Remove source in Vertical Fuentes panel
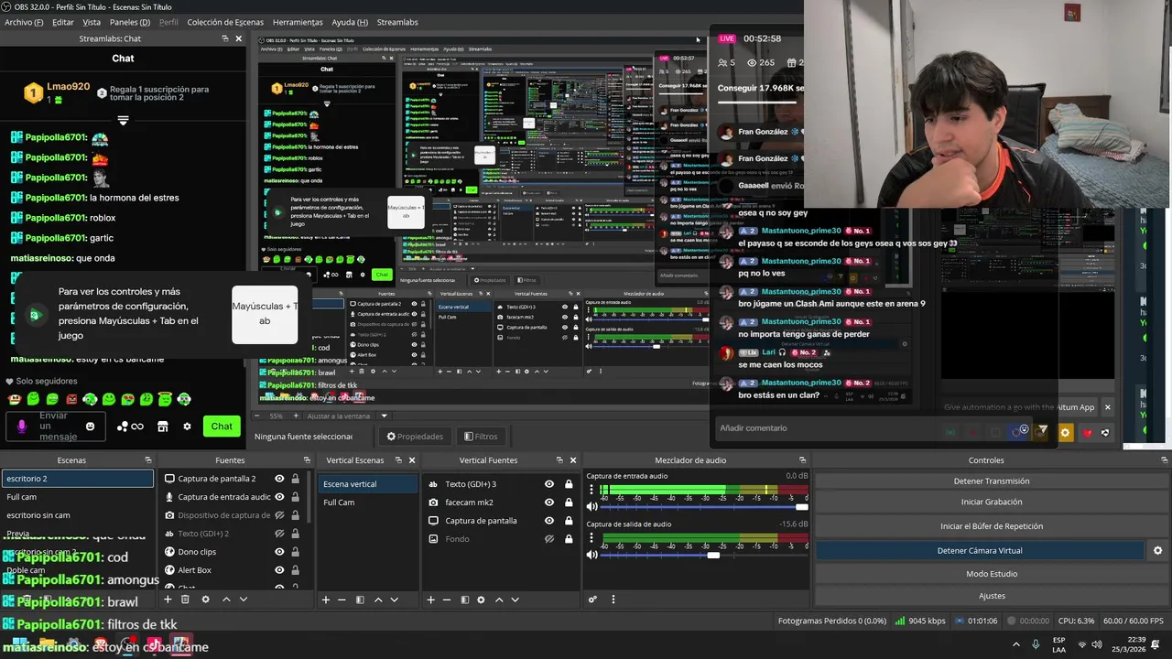 pyautogui.click(x=447, y=600)
